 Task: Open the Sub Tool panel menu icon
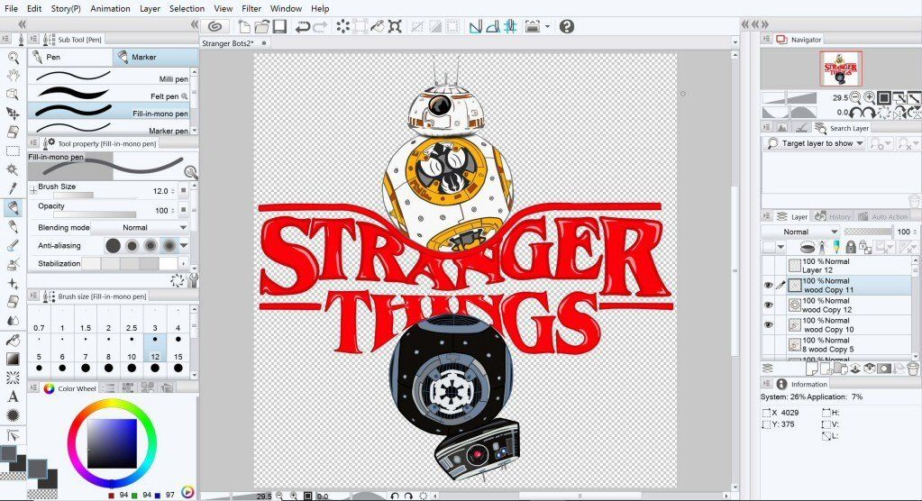coord(34,39)
